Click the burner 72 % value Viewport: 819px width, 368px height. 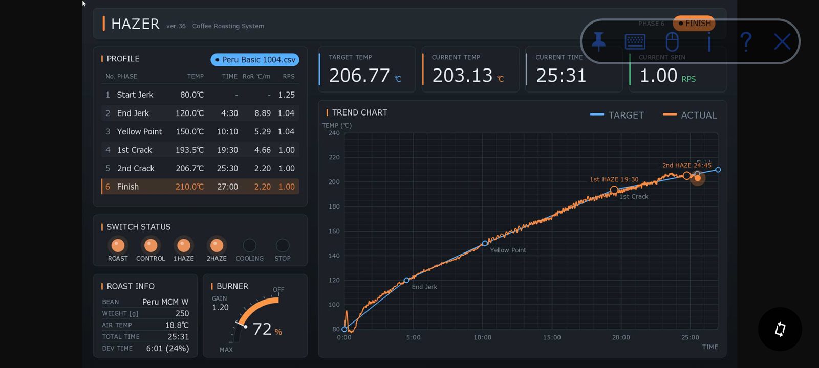[267, 330]
